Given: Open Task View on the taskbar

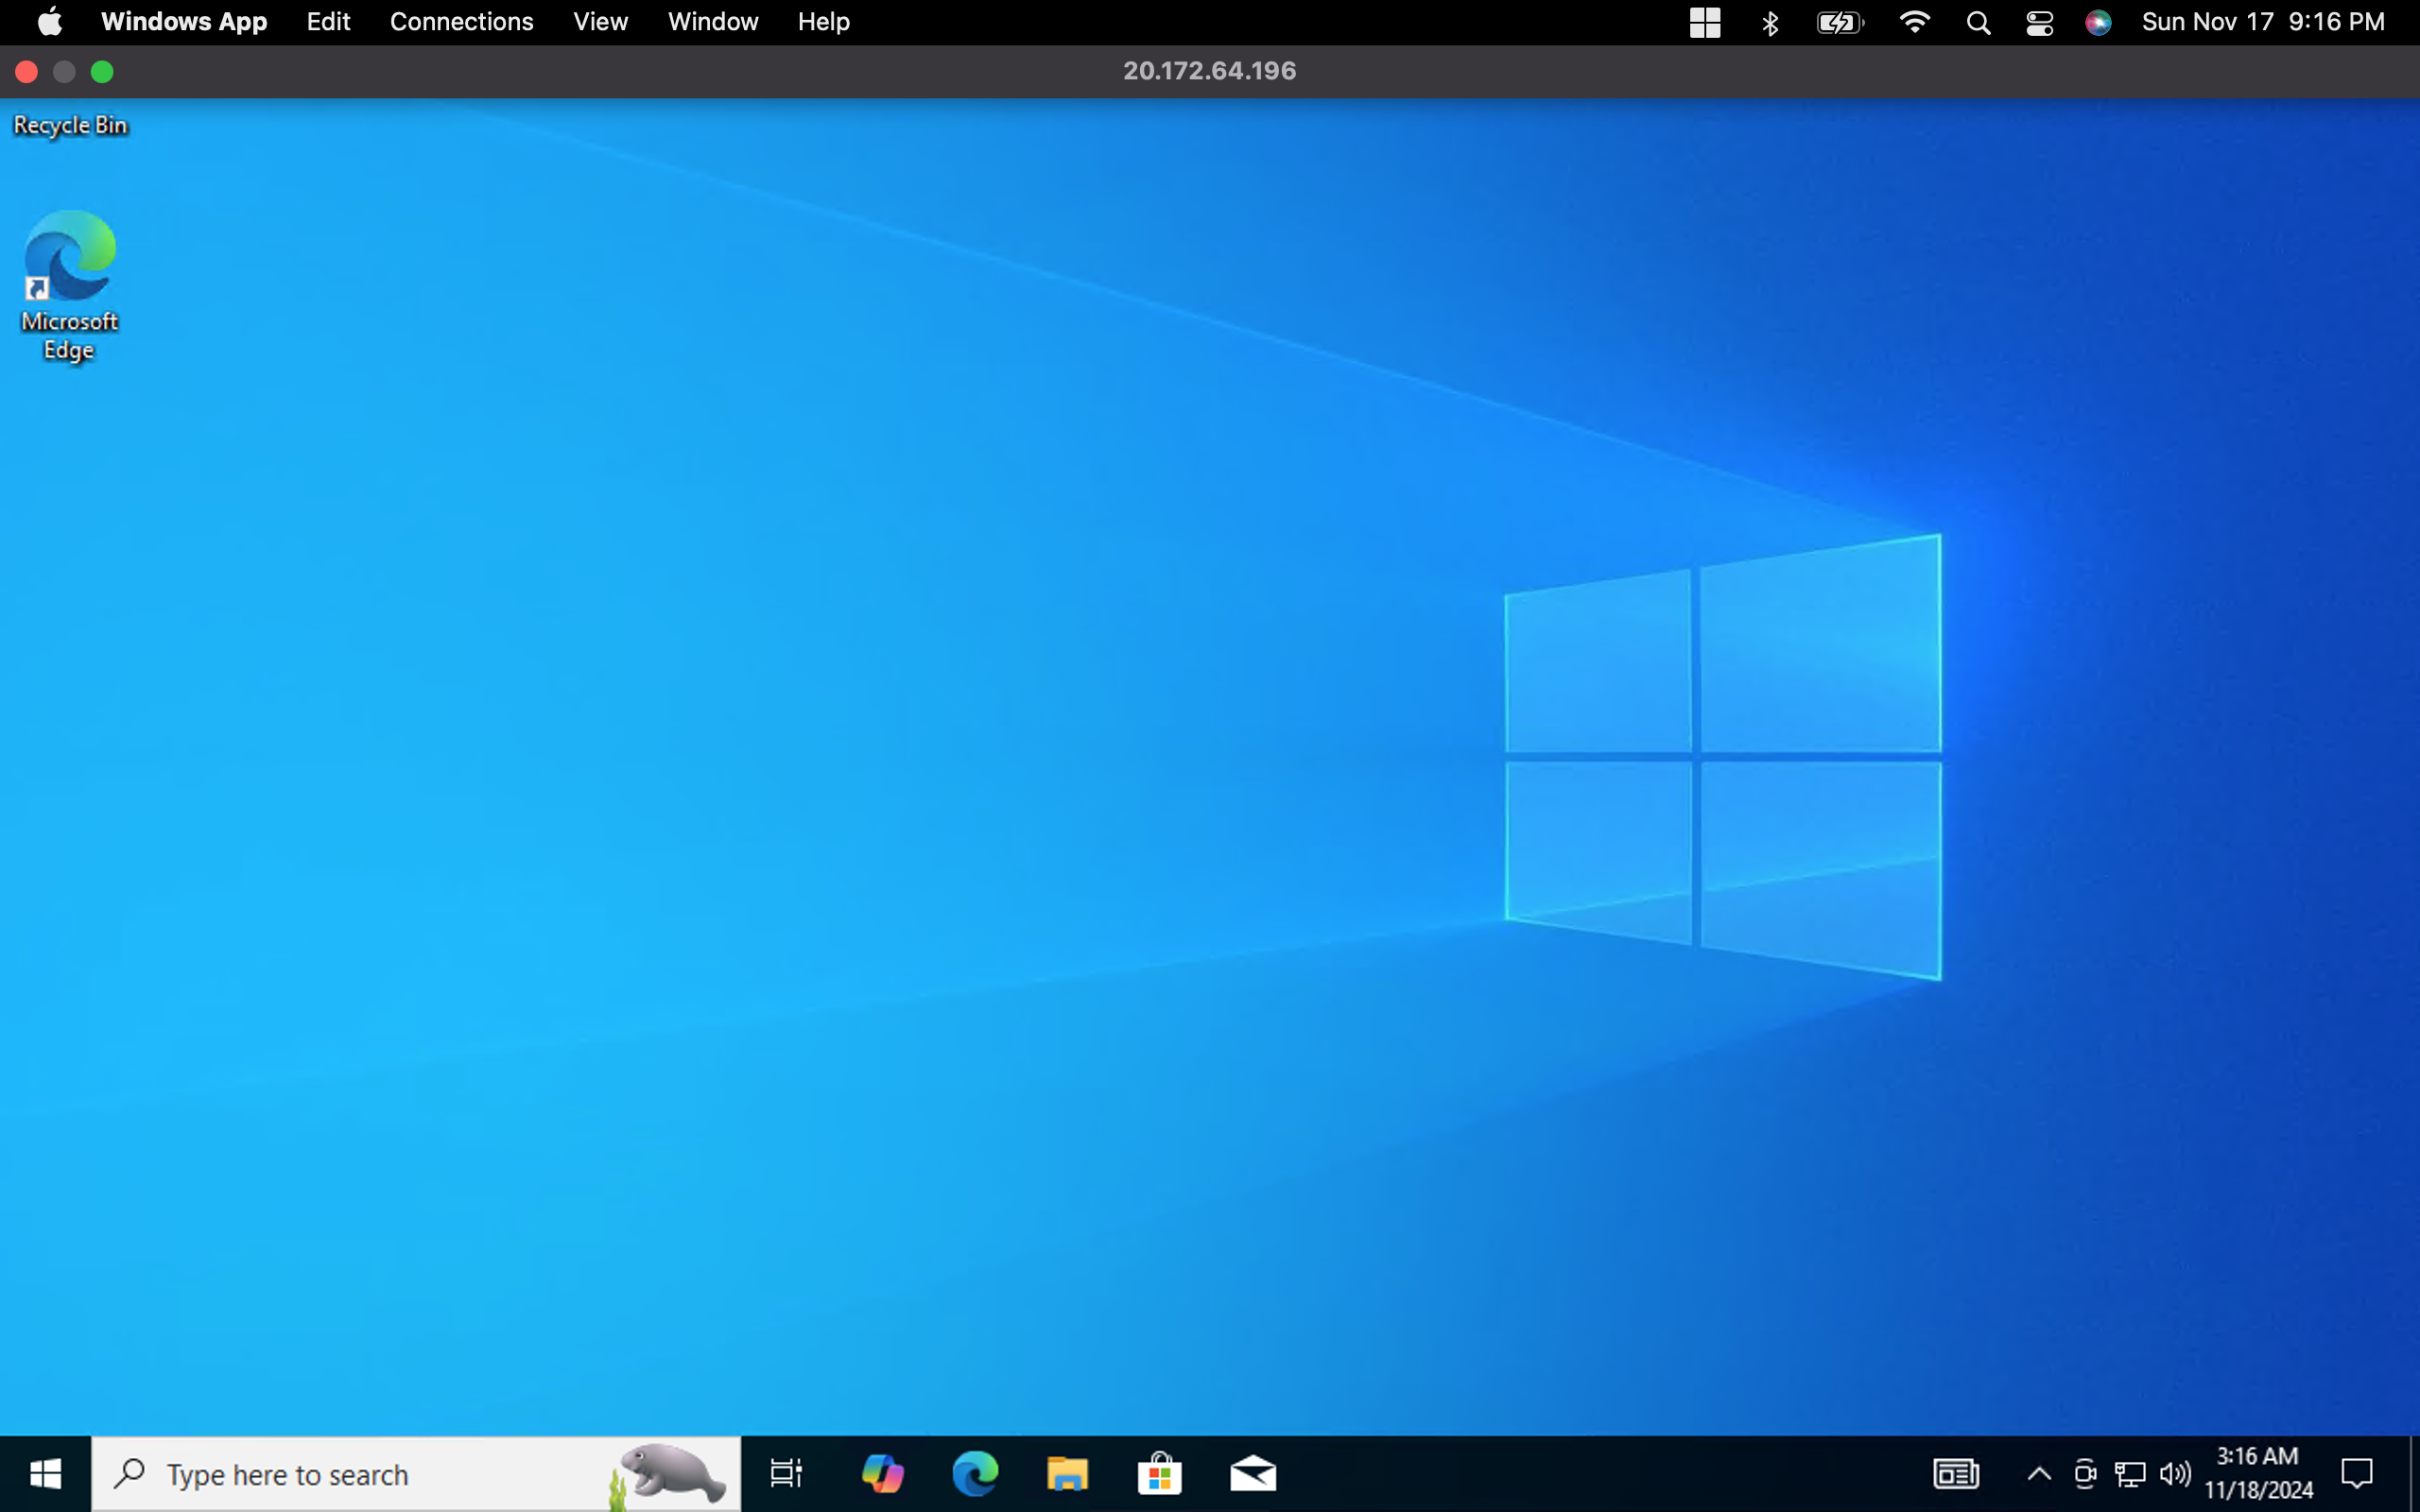Looking at the screenshot, I should (x=786, y=1473).
